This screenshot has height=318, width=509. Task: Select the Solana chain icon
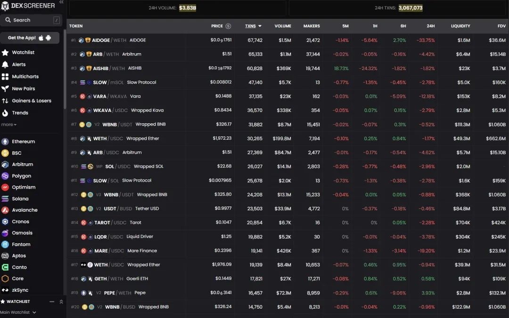coord(5,199)
